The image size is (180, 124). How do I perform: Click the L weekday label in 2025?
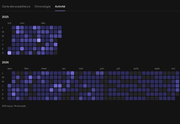pos(3,28)
